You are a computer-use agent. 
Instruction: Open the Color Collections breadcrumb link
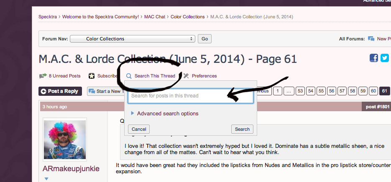pos(187,17)
